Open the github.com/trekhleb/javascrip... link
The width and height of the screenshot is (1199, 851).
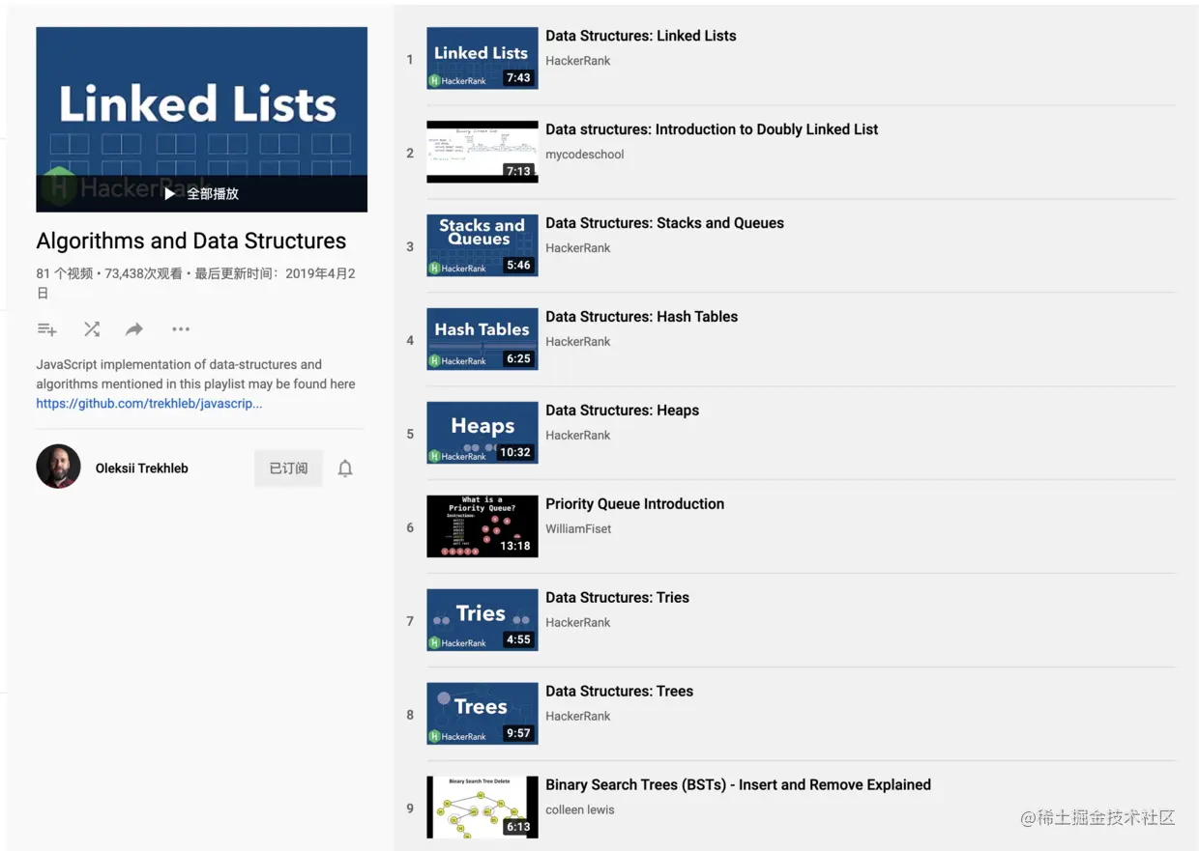coord(149,404)
